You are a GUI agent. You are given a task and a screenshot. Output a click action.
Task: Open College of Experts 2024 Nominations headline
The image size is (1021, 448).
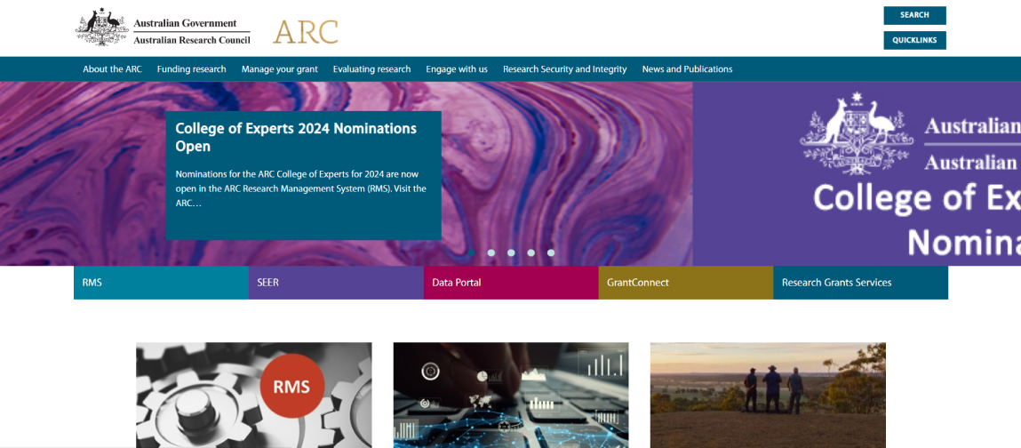[296, 137]
